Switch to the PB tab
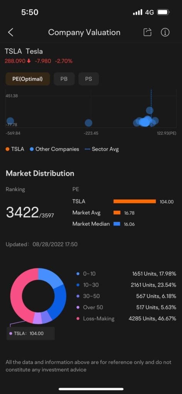The height and width of the screenshot is (394, 182). tap(64, 79)
